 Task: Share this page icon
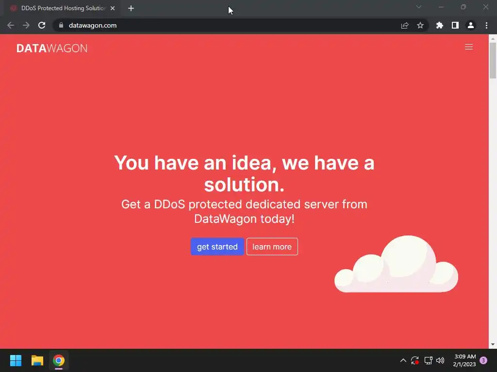(405, 25)
